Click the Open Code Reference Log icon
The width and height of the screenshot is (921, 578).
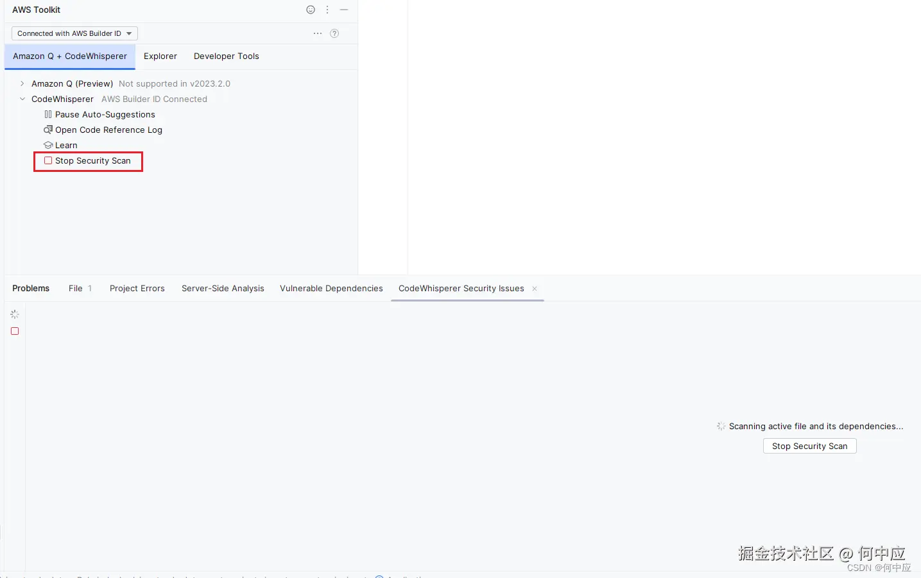[x=48, y=130]
